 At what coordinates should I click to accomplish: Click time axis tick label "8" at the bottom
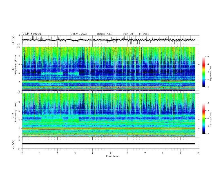pyautogui.click(x=163, y=153)
